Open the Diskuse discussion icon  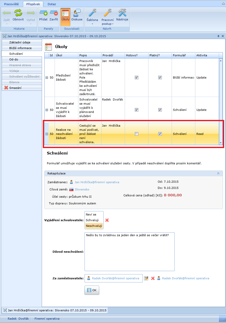click(77, 13)
